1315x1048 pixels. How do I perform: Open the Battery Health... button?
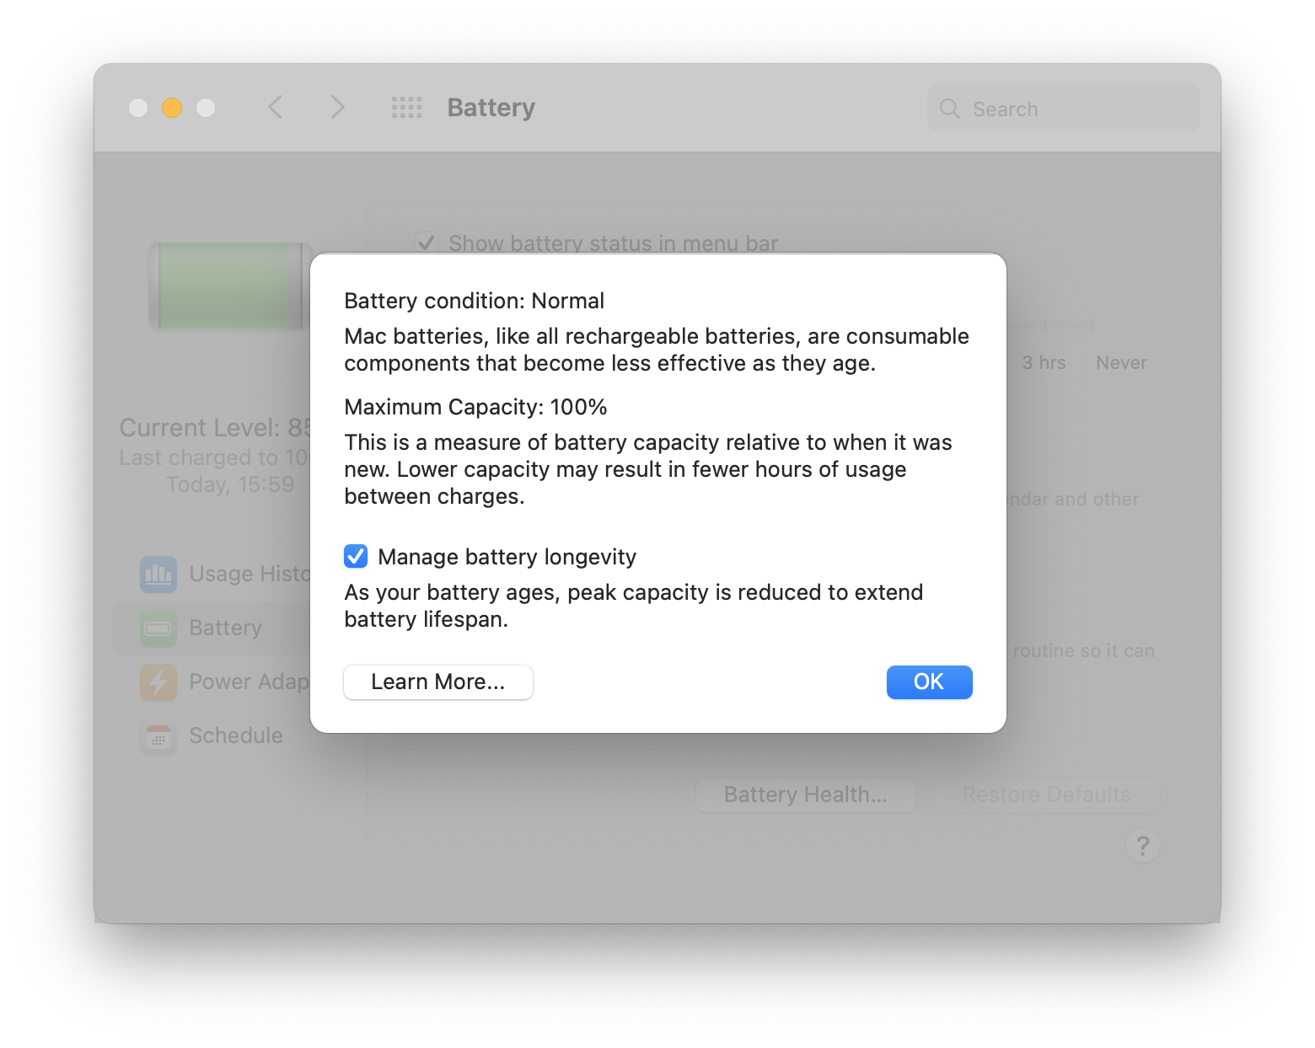coord(805,794)
